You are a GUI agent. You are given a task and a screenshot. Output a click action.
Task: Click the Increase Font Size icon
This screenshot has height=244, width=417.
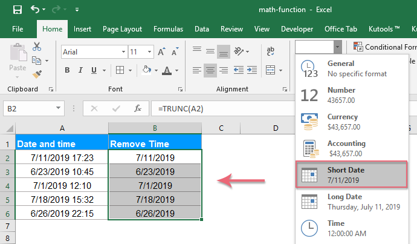point(160,52)
